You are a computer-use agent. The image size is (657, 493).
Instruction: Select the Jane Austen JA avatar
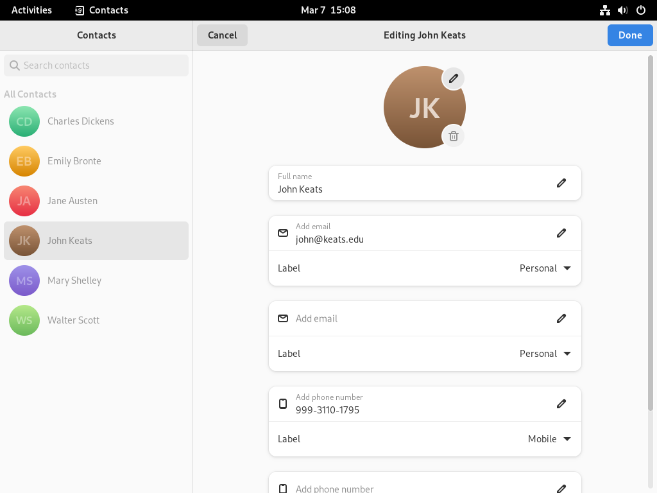(x=24, y=201)
